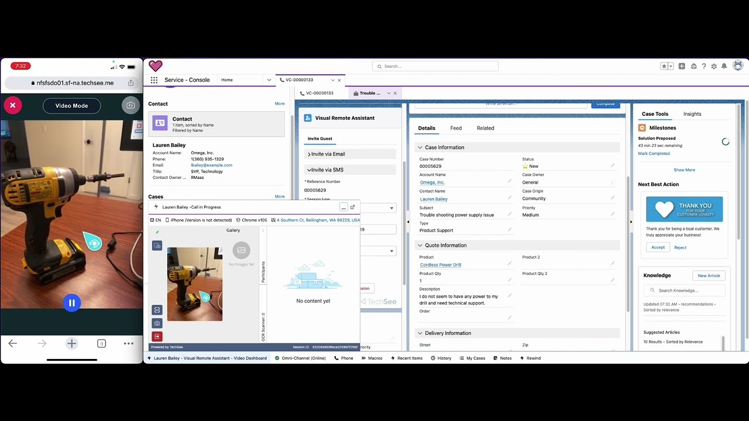
Task: Pop out the Call in Progress panel
Action: [x=352, y=207]
